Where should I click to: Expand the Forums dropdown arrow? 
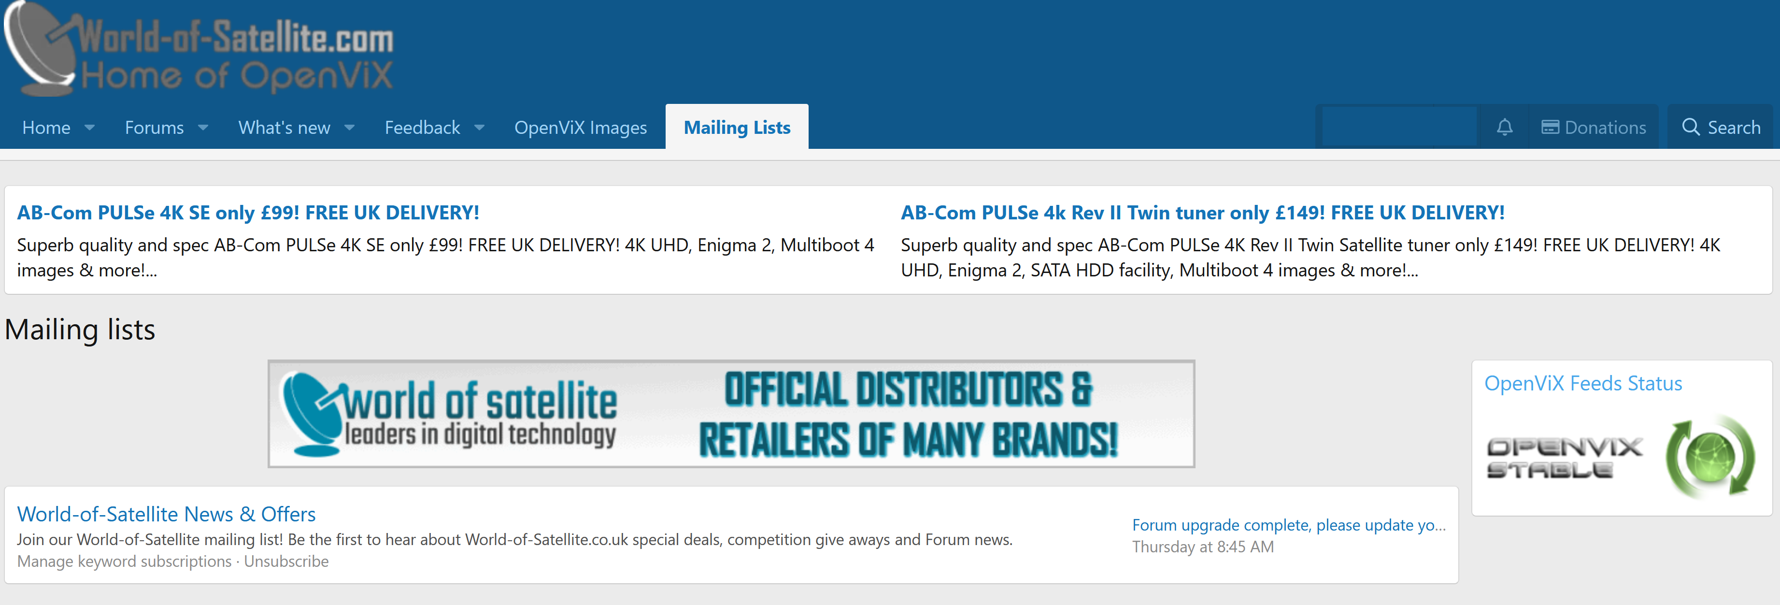(202, 128)
